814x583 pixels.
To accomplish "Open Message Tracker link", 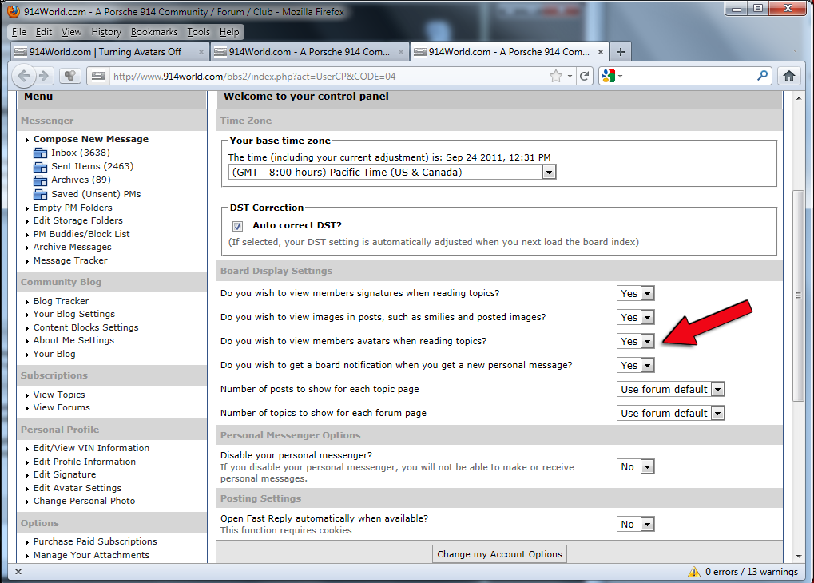I will click(70, 260).
